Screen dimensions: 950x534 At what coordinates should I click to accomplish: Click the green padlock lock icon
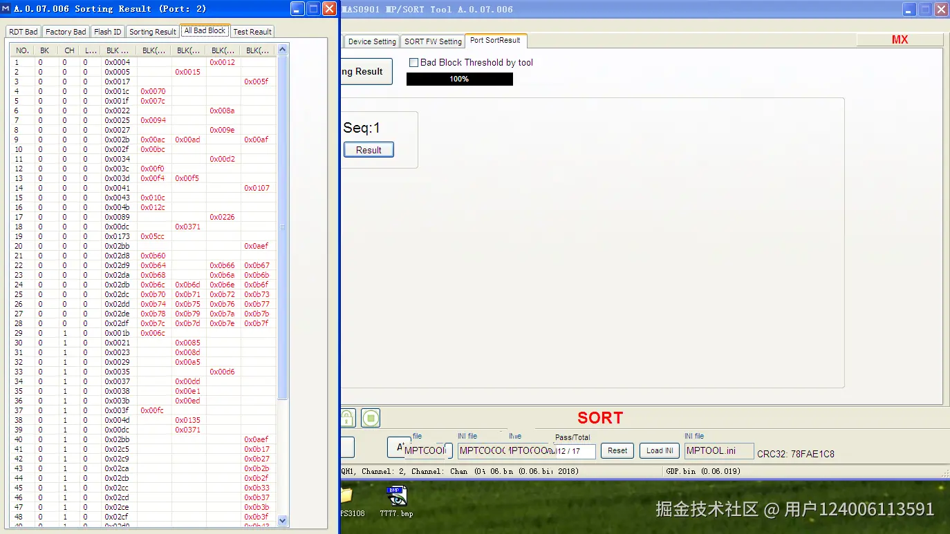(x=347, y=417)
